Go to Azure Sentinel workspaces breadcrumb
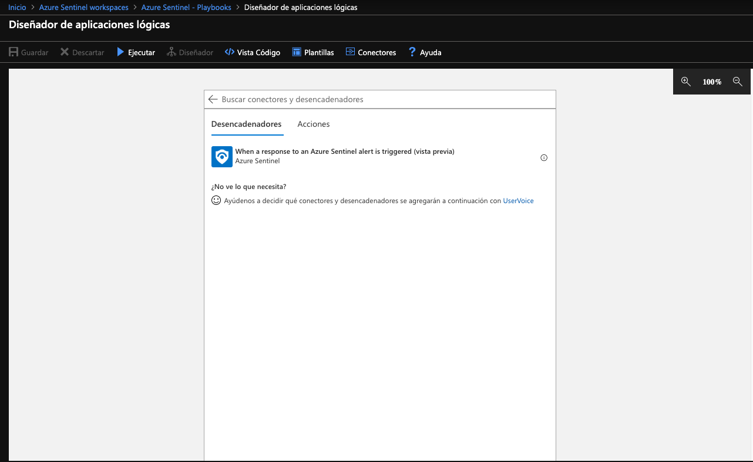753x462 pixels. [83, 8]
